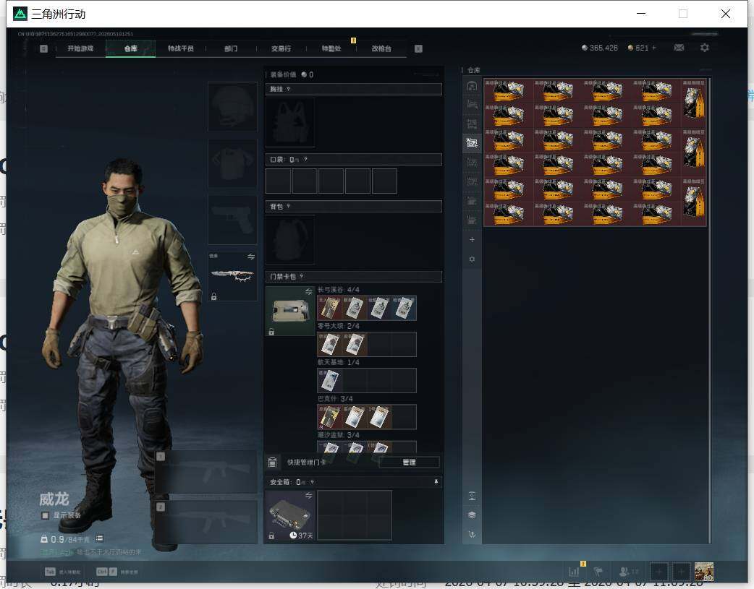Select the keycard in 航天基地 row
754x589 pixels.
tap(329, 380)
